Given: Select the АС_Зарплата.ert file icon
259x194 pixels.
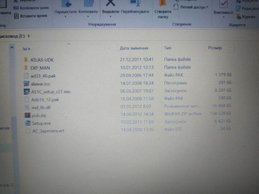Looking at the screenshot, I should [x=28, y=131].
